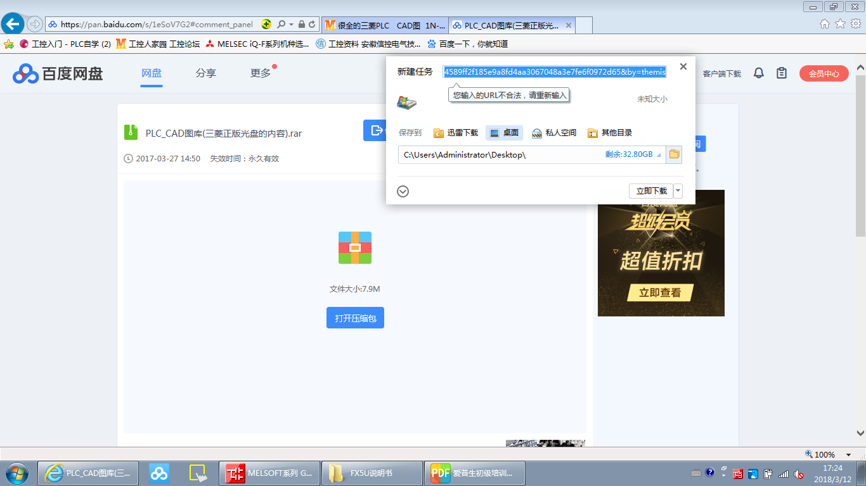Open the 更多 menu
Viewport: 866px width, 486px height.
[261, 73]
